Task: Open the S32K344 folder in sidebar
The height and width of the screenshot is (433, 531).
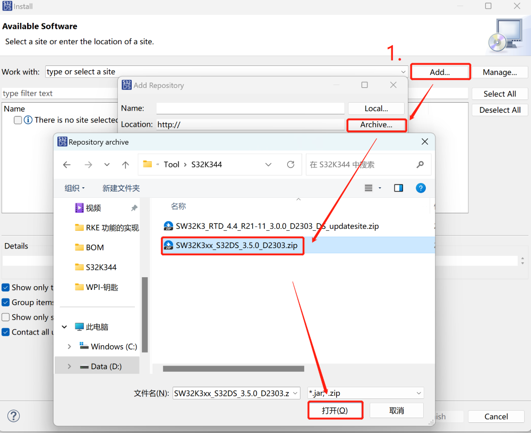Action: (x=96, y=268)
